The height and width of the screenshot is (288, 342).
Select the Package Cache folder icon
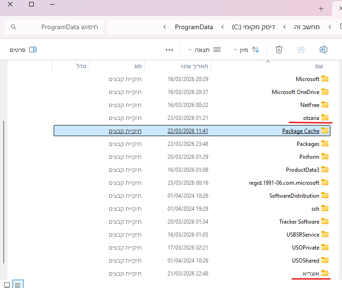pyautogui.click(x=325, y=131)
